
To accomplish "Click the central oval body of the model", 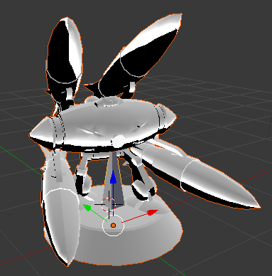I will 105,123.
